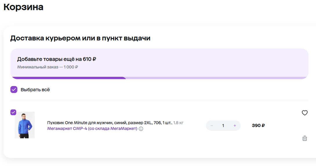The width and height of the screenshot is (316, 166).
Task: Open the Пуховик One Minute product title link
Action: pos(110,123)
